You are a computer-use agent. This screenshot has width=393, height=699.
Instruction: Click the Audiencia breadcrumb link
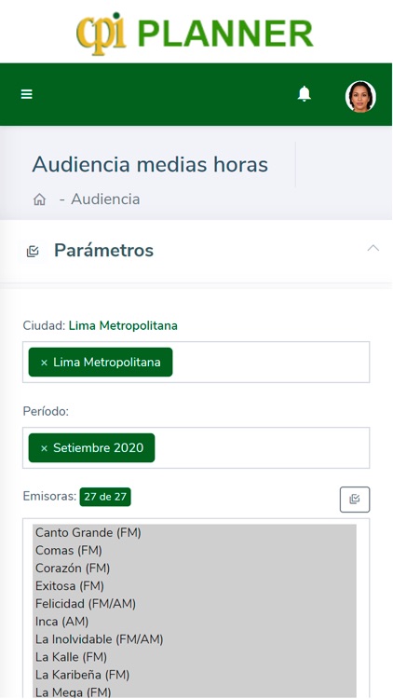pos(105,199)
